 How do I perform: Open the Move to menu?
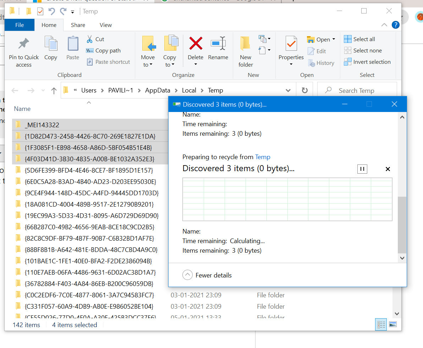click(x=148, y=52)
